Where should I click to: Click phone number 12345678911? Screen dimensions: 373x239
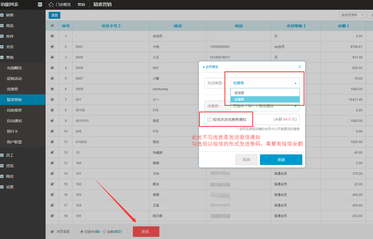point(220,57)
